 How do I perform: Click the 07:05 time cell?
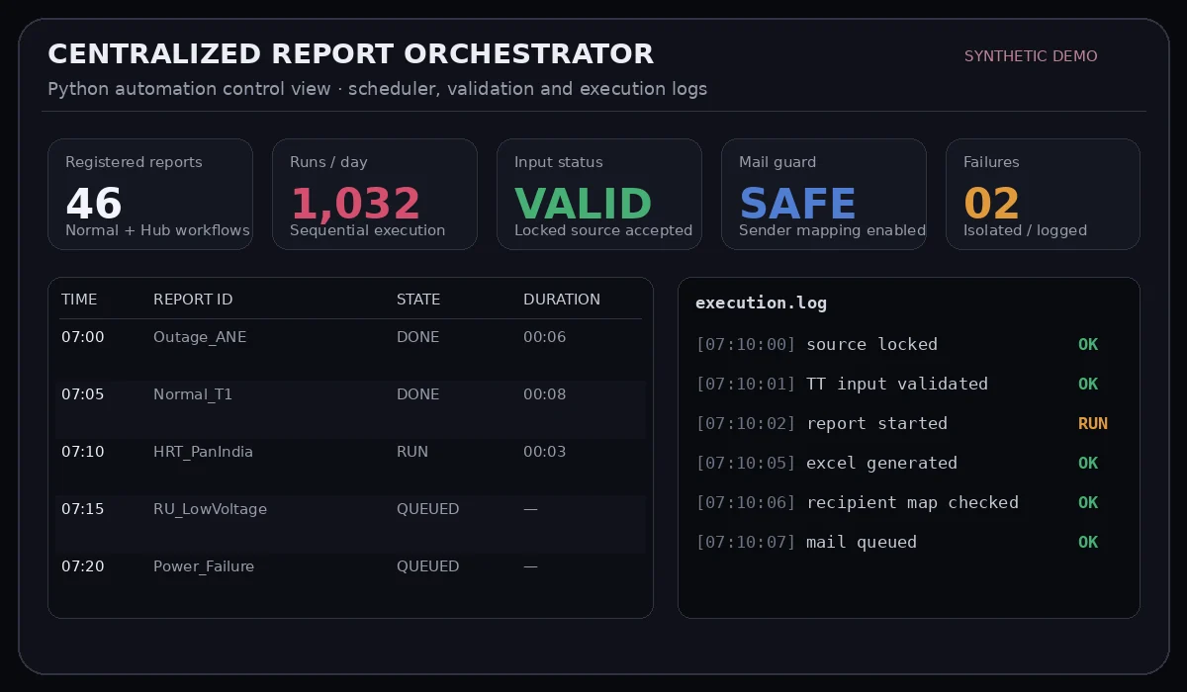(83, 394)
